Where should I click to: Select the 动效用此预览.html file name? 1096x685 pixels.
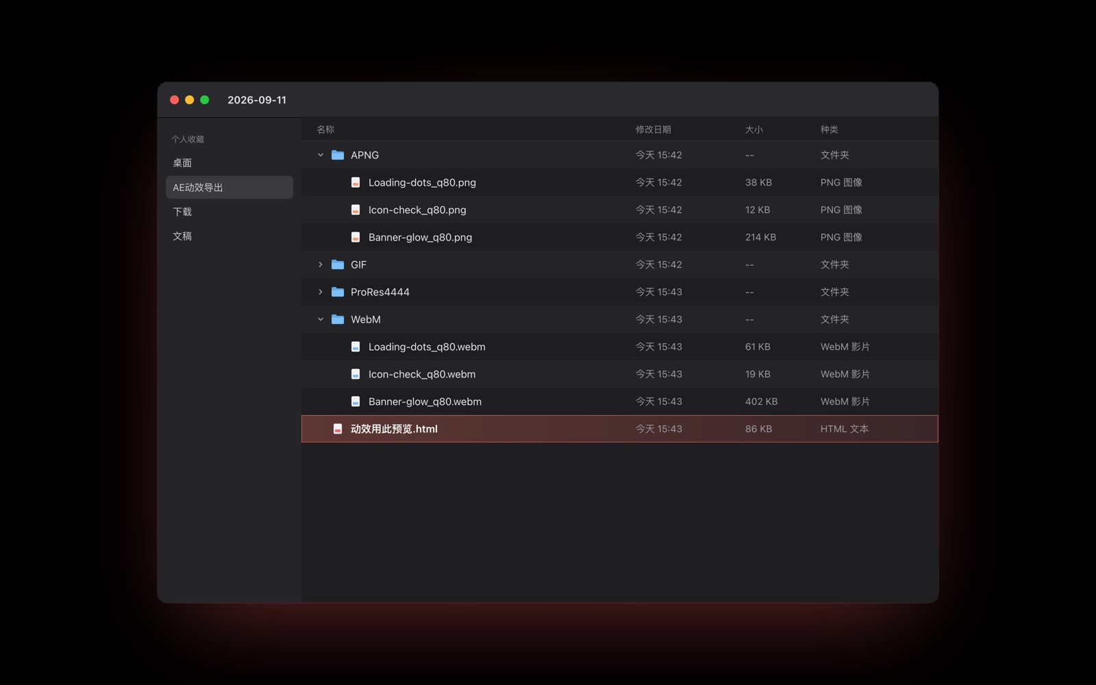click(394, 429)
